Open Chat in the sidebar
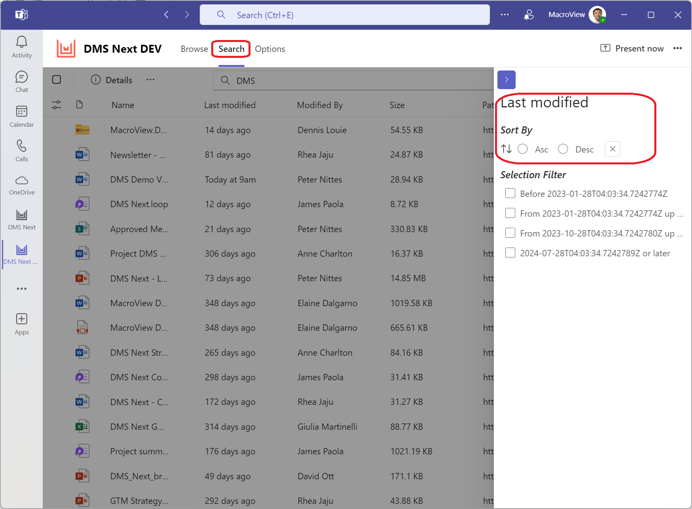Screen dimensions: 692x509 pos(22,82)
